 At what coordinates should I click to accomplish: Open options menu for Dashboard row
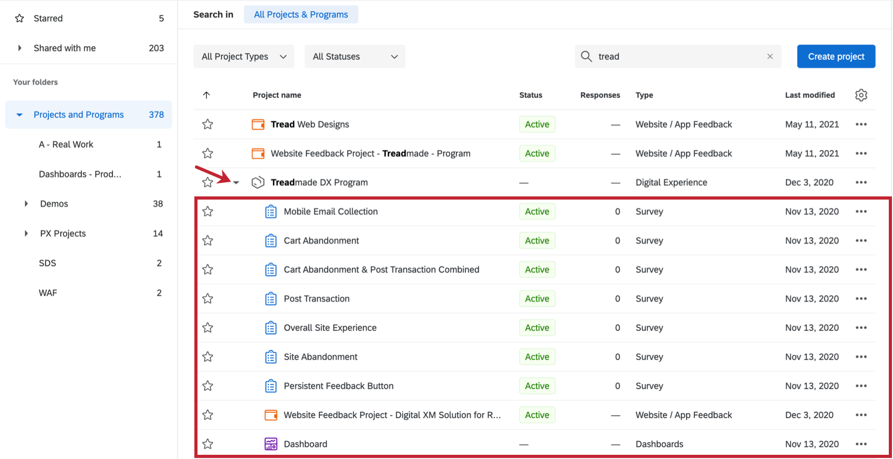coord(861,444)
